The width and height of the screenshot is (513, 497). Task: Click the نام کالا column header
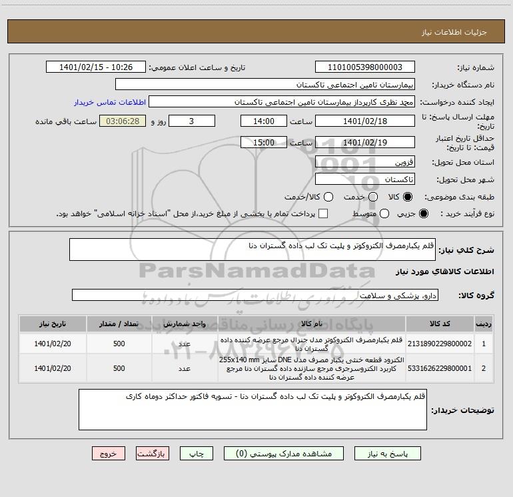pos(312,324)
